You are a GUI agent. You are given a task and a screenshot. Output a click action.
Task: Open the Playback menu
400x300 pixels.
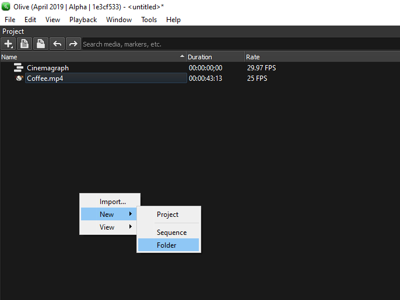(83, 20)
